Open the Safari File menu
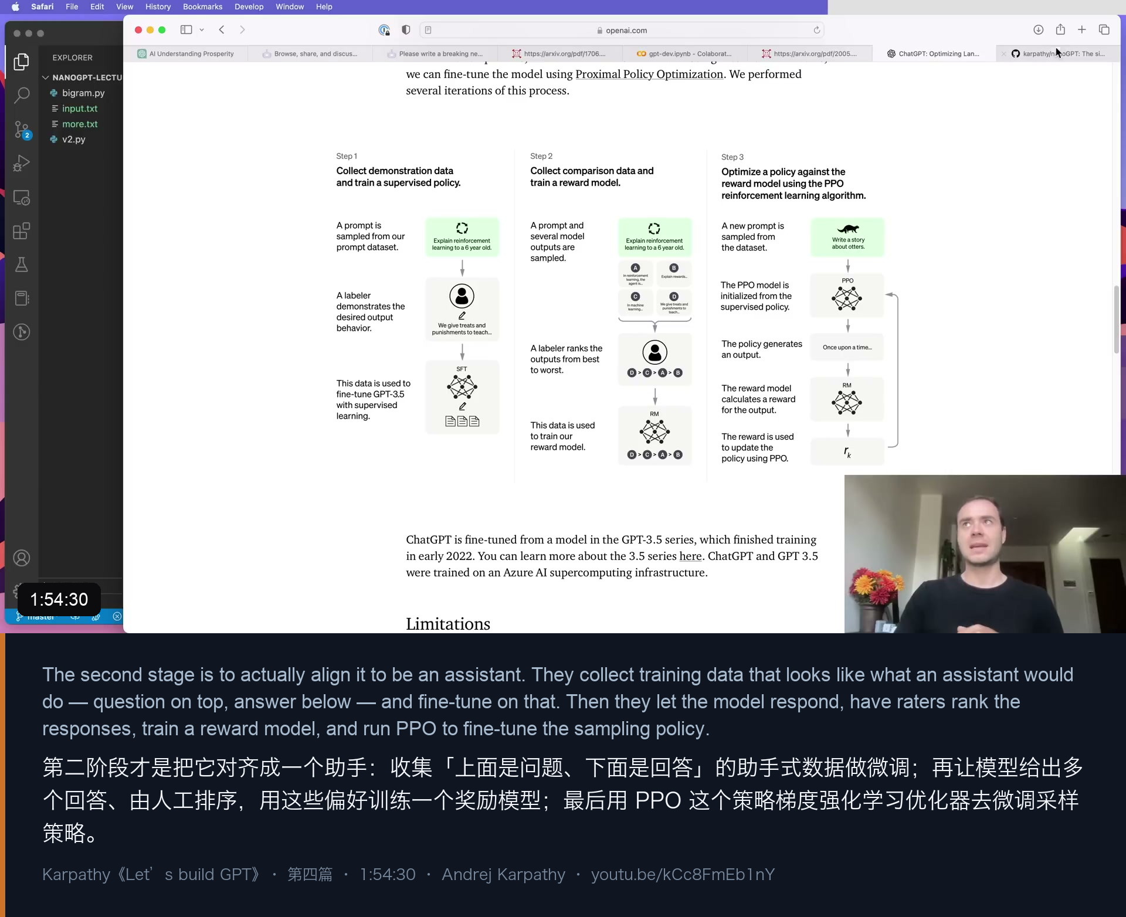The height and width of the screenshot is (917, 1126). pos(72,6)
